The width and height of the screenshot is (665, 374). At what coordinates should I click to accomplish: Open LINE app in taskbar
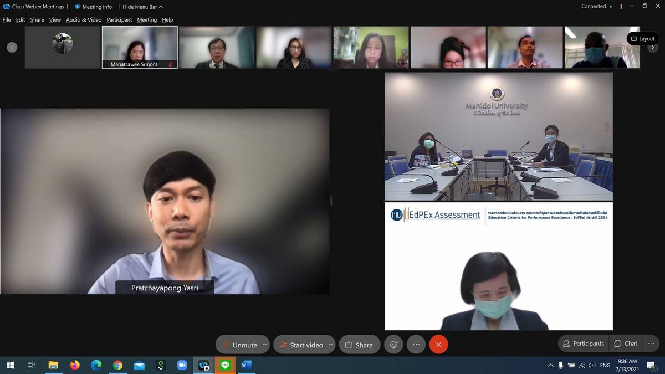pyautogui.click(x=225, y=365)
